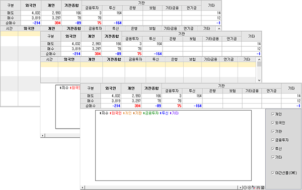Click the 투신 legend entry in chart

pyautogui.click(x=164, y=113)
